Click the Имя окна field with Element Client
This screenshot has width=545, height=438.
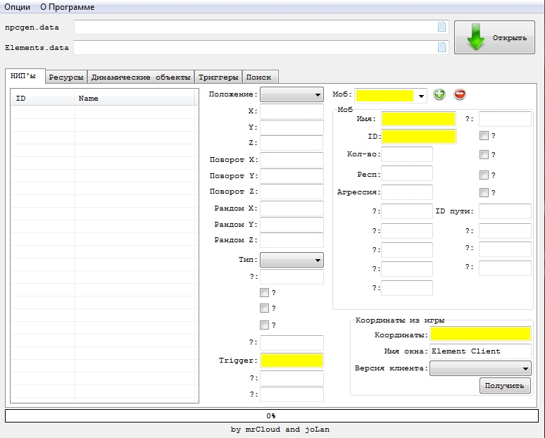[x=480, y=351]
